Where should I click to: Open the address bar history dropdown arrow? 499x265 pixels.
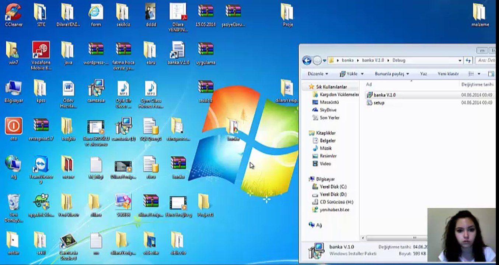coord(460,60)
